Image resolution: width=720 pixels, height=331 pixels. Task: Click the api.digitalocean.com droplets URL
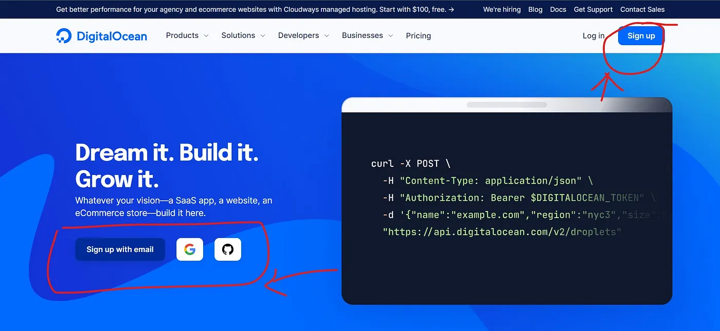pyautogui.click(x=502, y=232)
